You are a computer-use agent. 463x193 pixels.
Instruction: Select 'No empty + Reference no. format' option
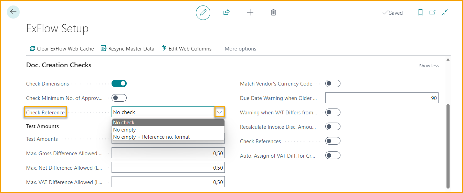point(168,137)
